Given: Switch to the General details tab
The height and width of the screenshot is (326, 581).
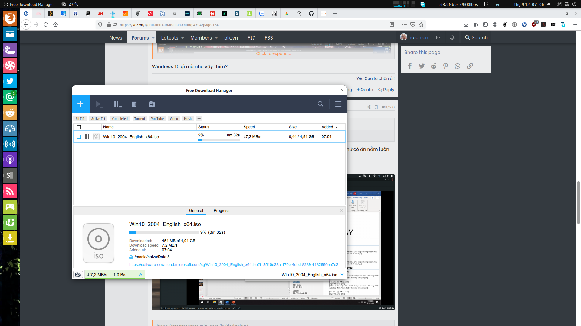Looking at the screenshot, I should tap(196, 211).
